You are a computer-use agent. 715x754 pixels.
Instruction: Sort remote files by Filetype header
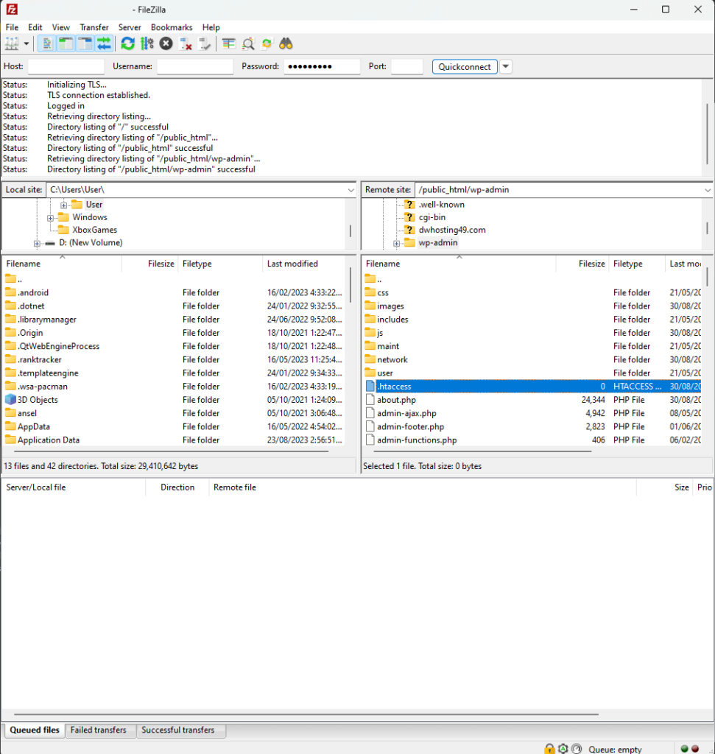point(637,264)
